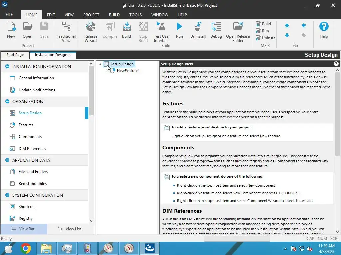The image size is (341, 255).
Task: Click the Build ribbon icon with down arrow
Action: click(x=126, y=30)
